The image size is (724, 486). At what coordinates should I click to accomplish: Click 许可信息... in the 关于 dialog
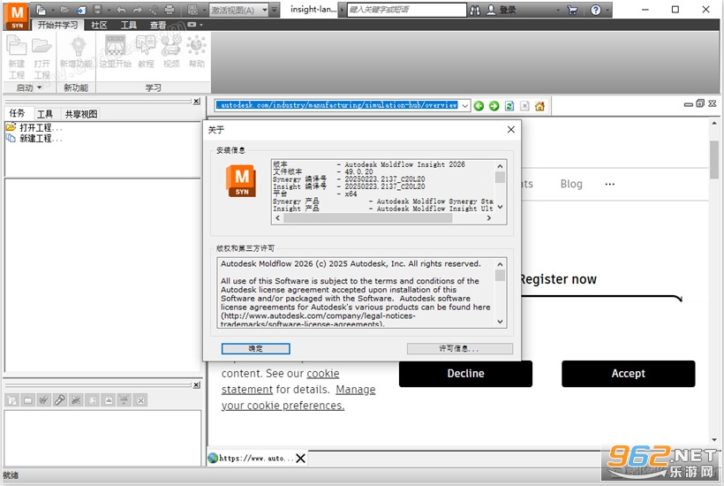pos(459,348)
